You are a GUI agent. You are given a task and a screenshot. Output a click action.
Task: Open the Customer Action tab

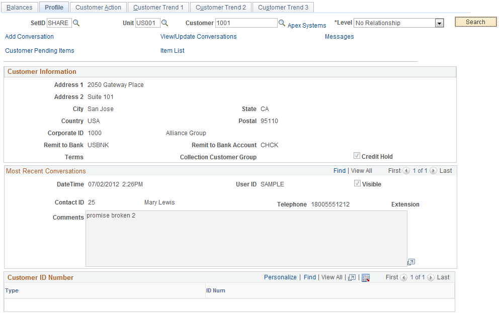(x=99, y=7)
